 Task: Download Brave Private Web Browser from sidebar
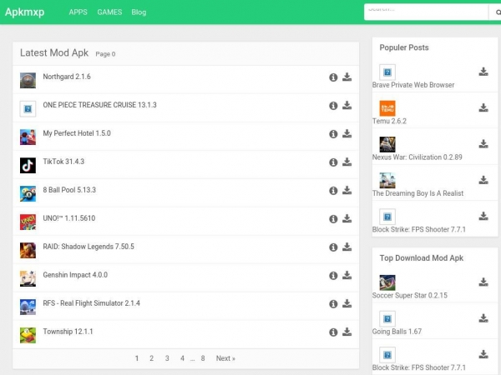tap(483, 72)
